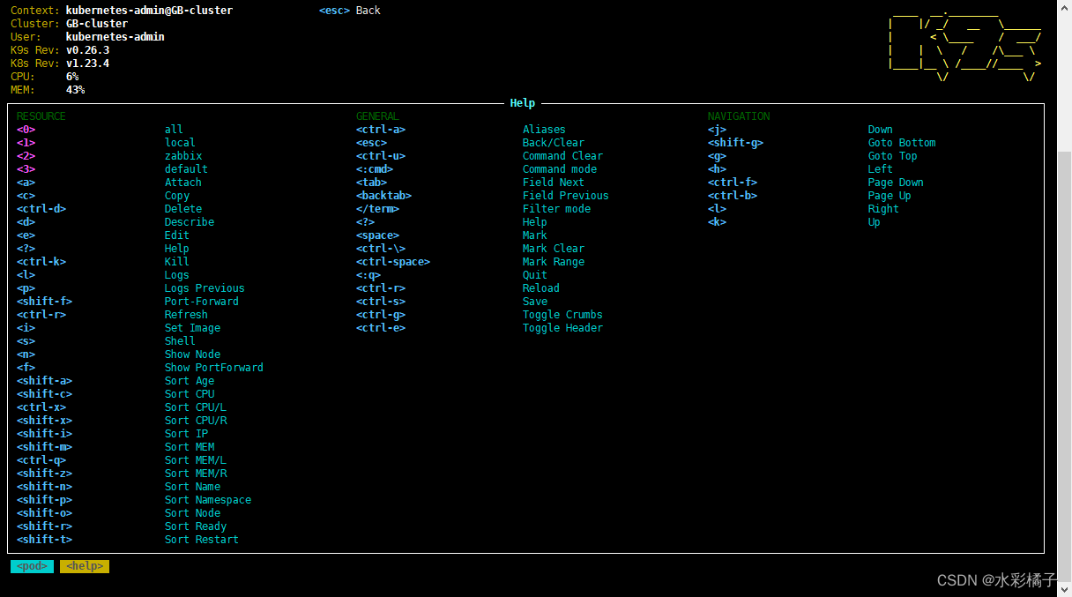
Task: Click the <pod> breadcrumb
Action: coord(32,566)
